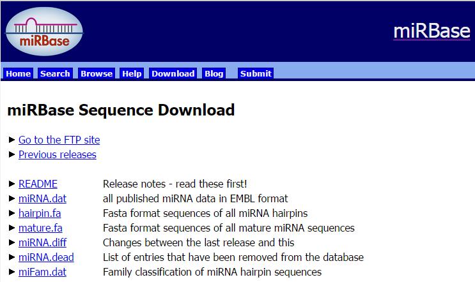Follow the Go to the FTP site link
Screen dimensions: 475x282
click(x=59, y=140)
